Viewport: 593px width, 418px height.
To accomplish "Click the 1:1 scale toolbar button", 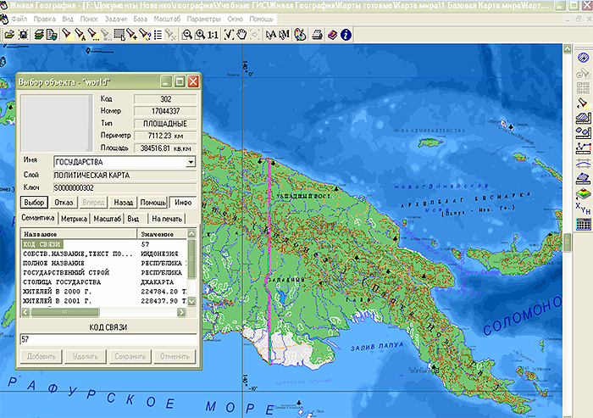I will 213,35.
